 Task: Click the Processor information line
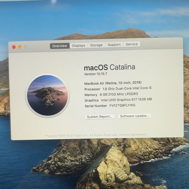pyautogui.click(x=118, y=89)
